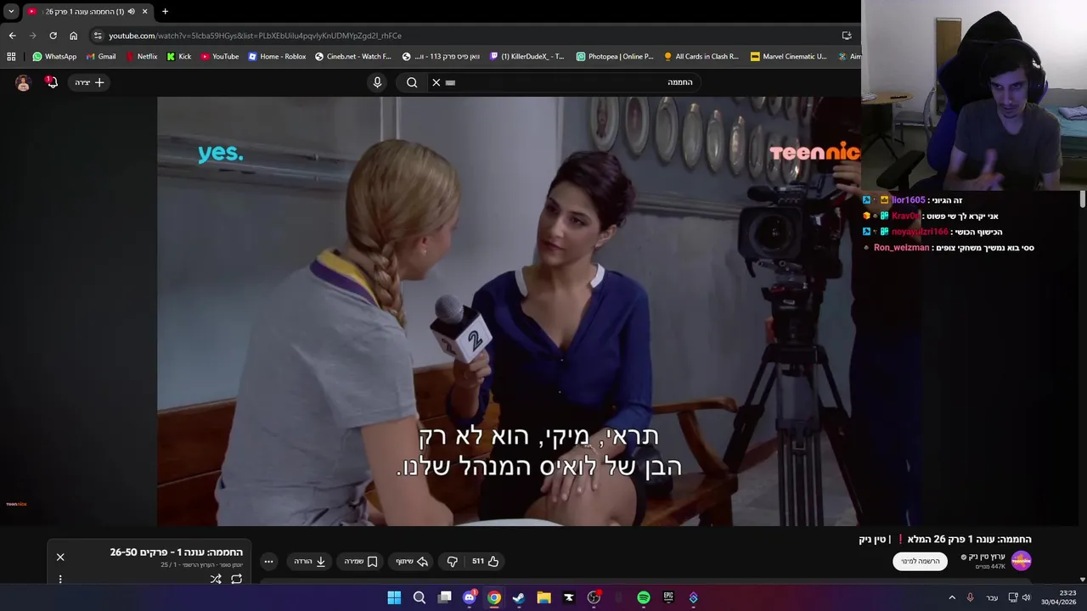1087x611 pixels.
Task: Open the Netflix bookmark
Action: coord(141,57)
